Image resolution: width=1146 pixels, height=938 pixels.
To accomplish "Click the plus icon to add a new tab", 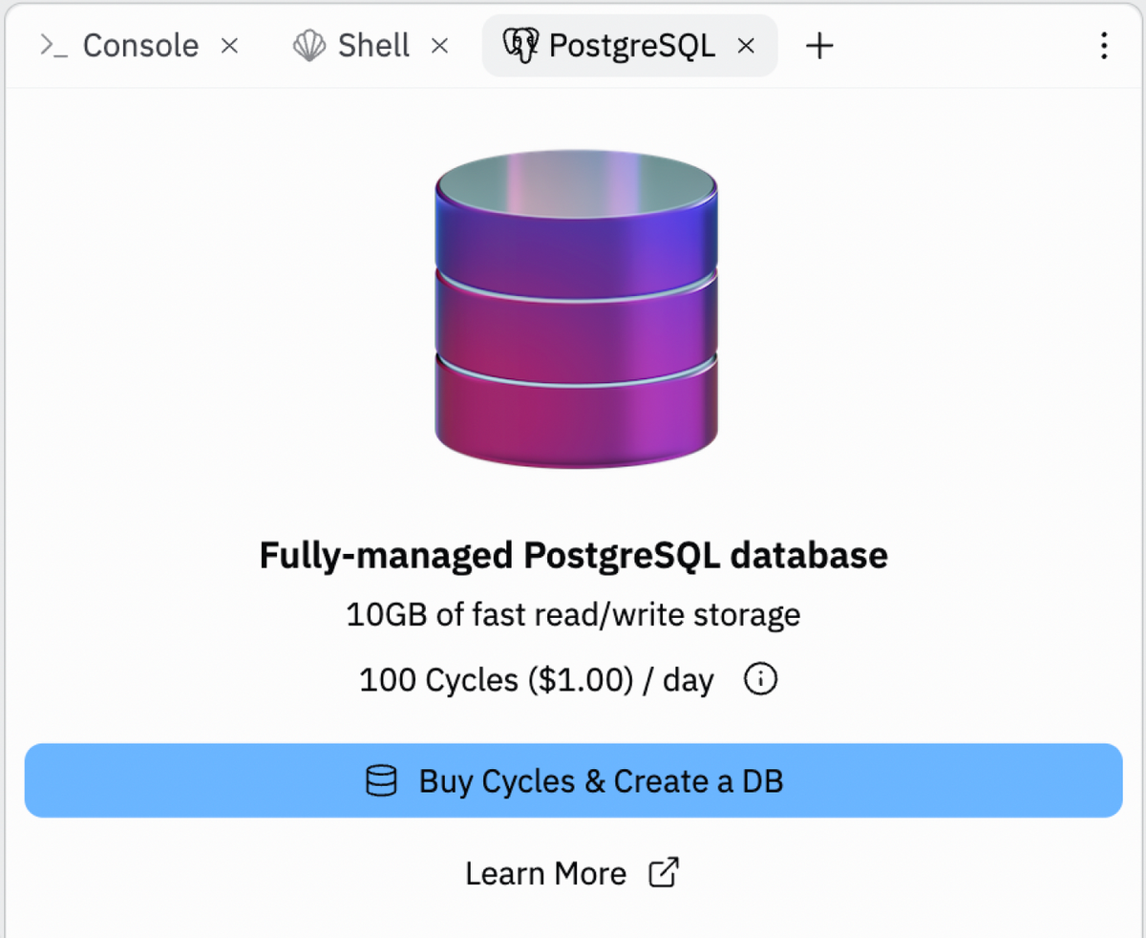I will click(x=818, y=45).
